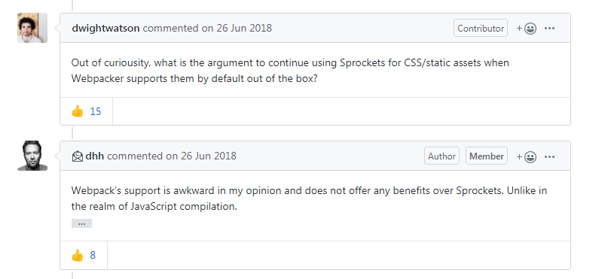Click the Contributor badge
The image size is (605, 279).
[x=481, y=28]
